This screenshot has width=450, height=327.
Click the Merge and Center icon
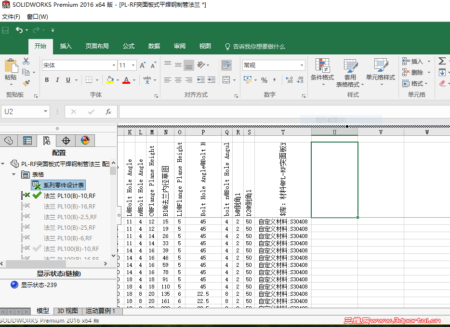point(226,80)
